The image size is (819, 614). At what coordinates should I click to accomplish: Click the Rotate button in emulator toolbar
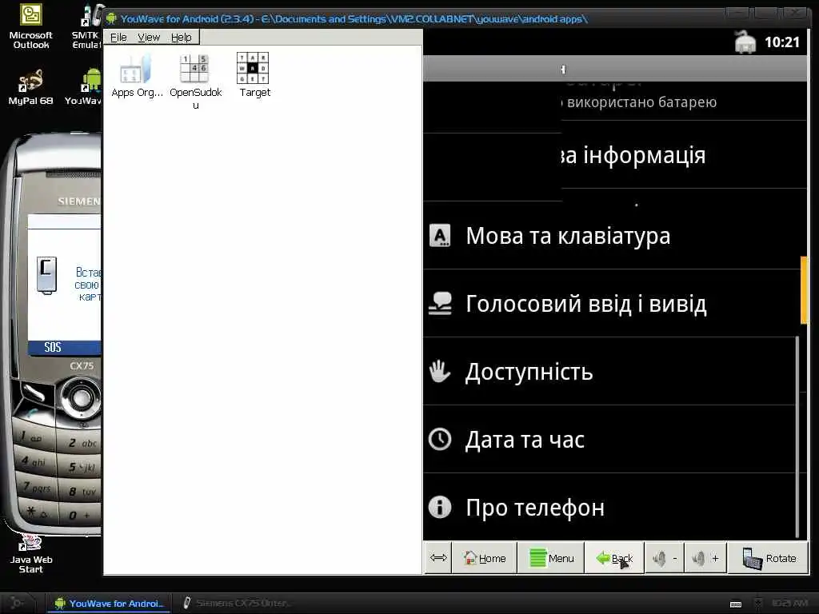pos(769,558)
